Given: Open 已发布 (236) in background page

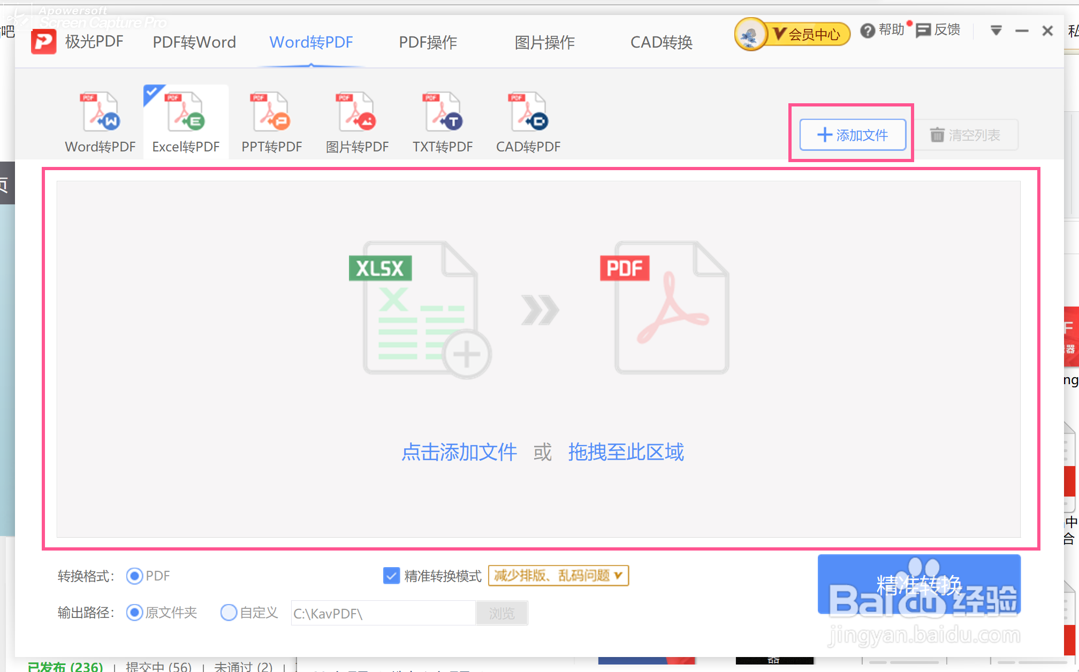Looking at the screenshot, I should 65,667.
